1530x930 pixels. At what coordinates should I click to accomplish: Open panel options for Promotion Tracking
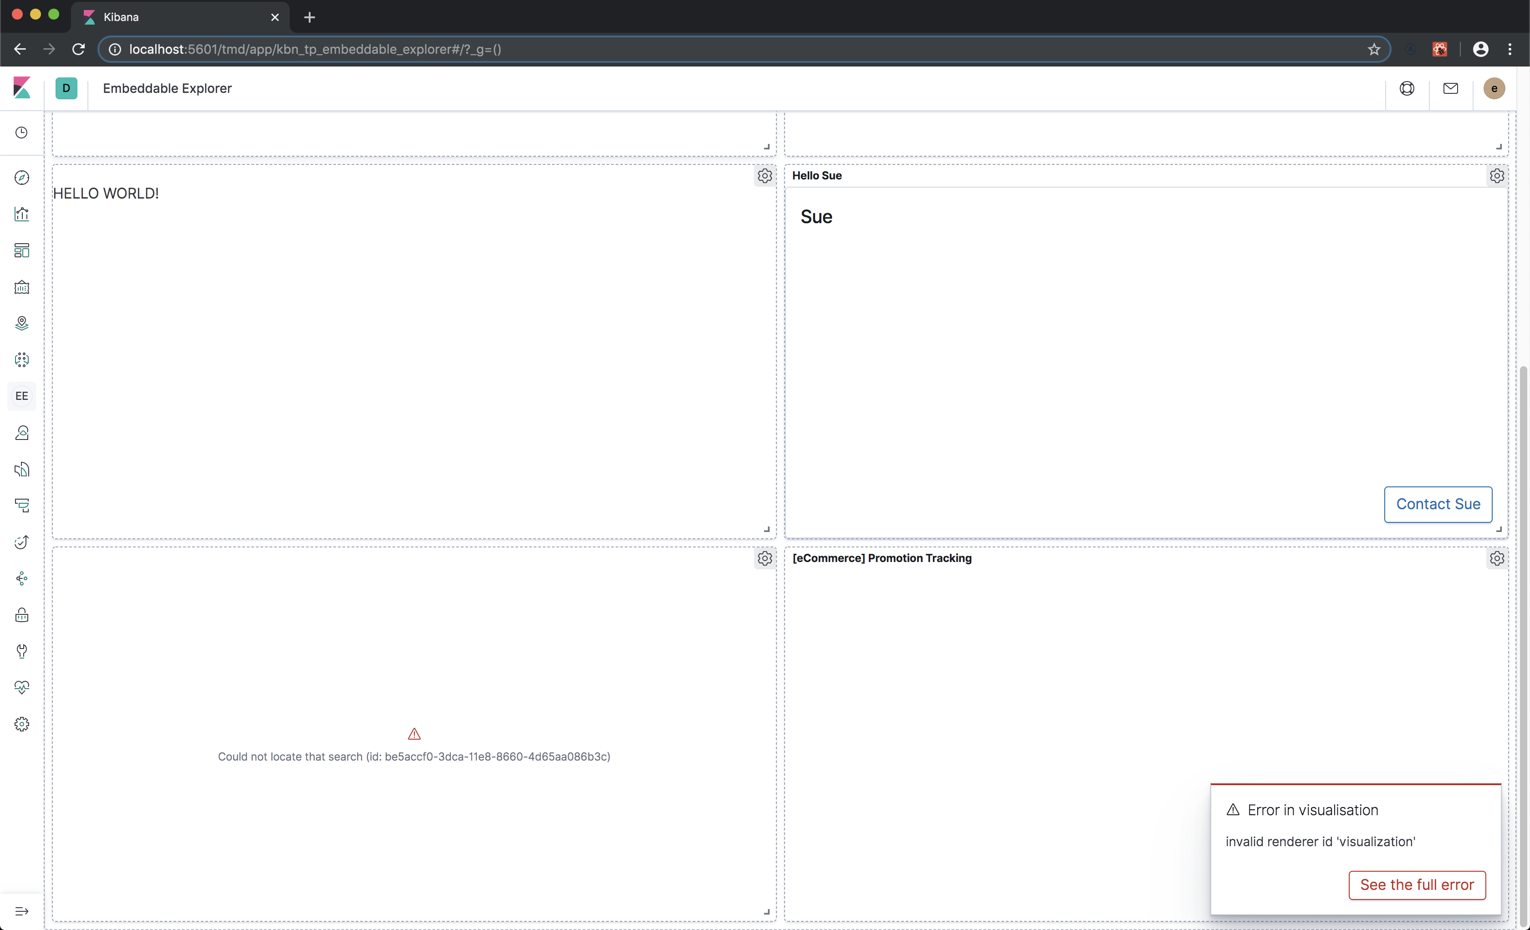[1496, 558]
